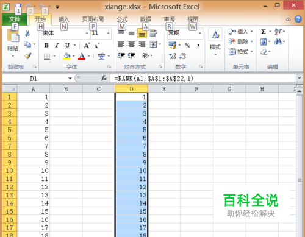305x237 pixels.
Task: Toggle Align Text Left
Action: 121,44
